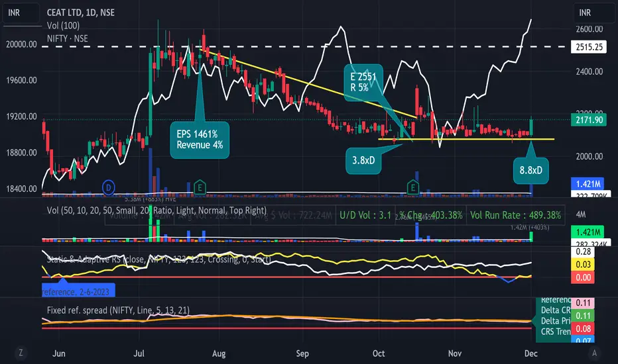The width and height of the screenshot is (618, 364).
Task: Select the 3.8xD callout annotation
Action: pos(363,161)
